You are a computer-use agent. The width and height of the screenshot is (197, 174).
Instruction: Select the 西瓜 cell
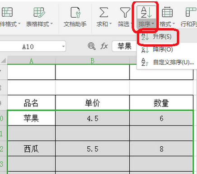point(31,149)
